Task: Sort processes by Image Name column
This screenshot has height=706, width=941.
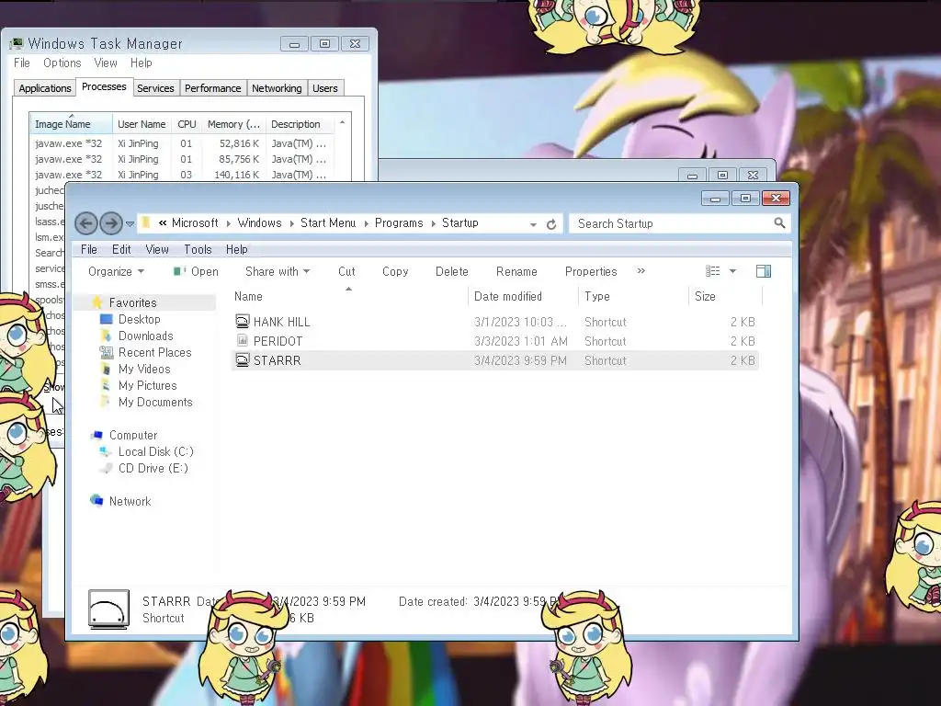Action: (71, 124)
